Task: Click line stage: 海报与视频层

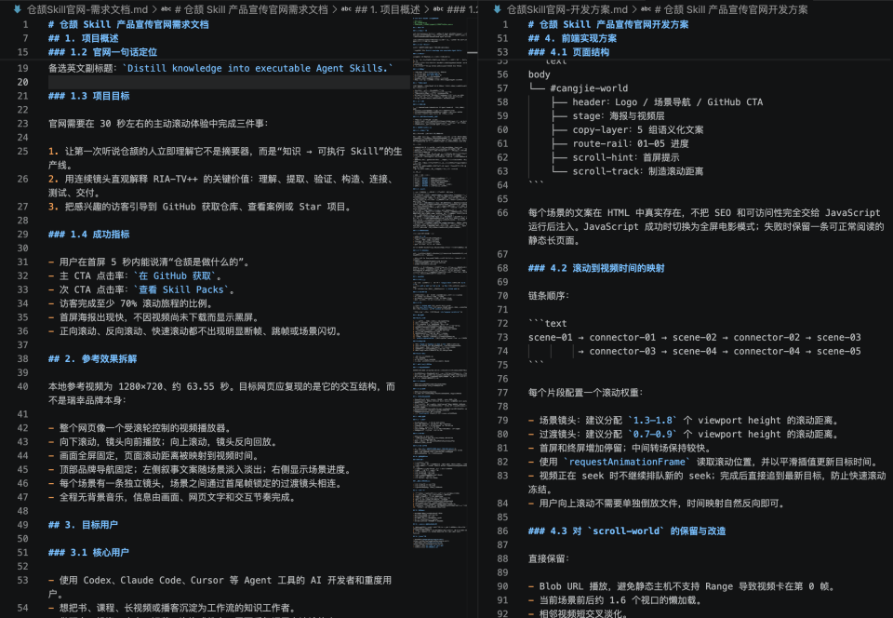Action: tap(619, 115)
